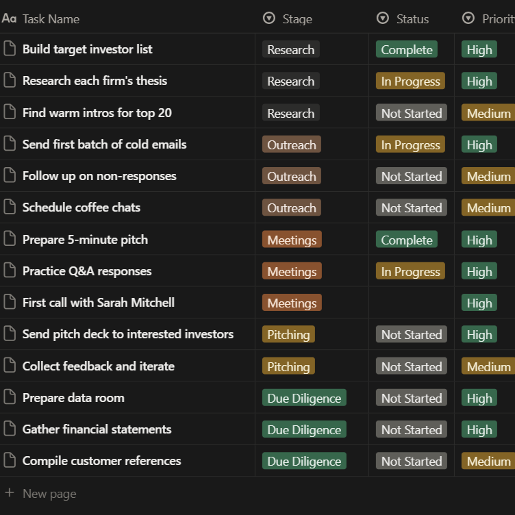The image size is (515, 515).
Task: Click page icon beside Schedule coffee chats
Action: click(10, 208)
